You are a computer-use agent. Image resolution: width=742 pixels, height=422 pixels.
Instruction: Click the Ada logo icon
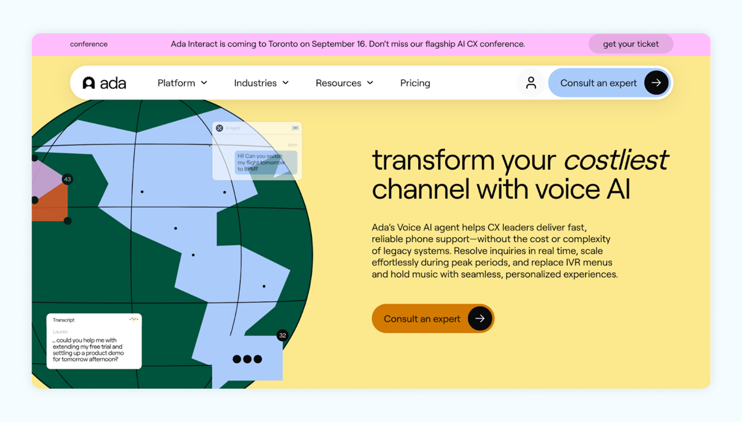(89, 83)
